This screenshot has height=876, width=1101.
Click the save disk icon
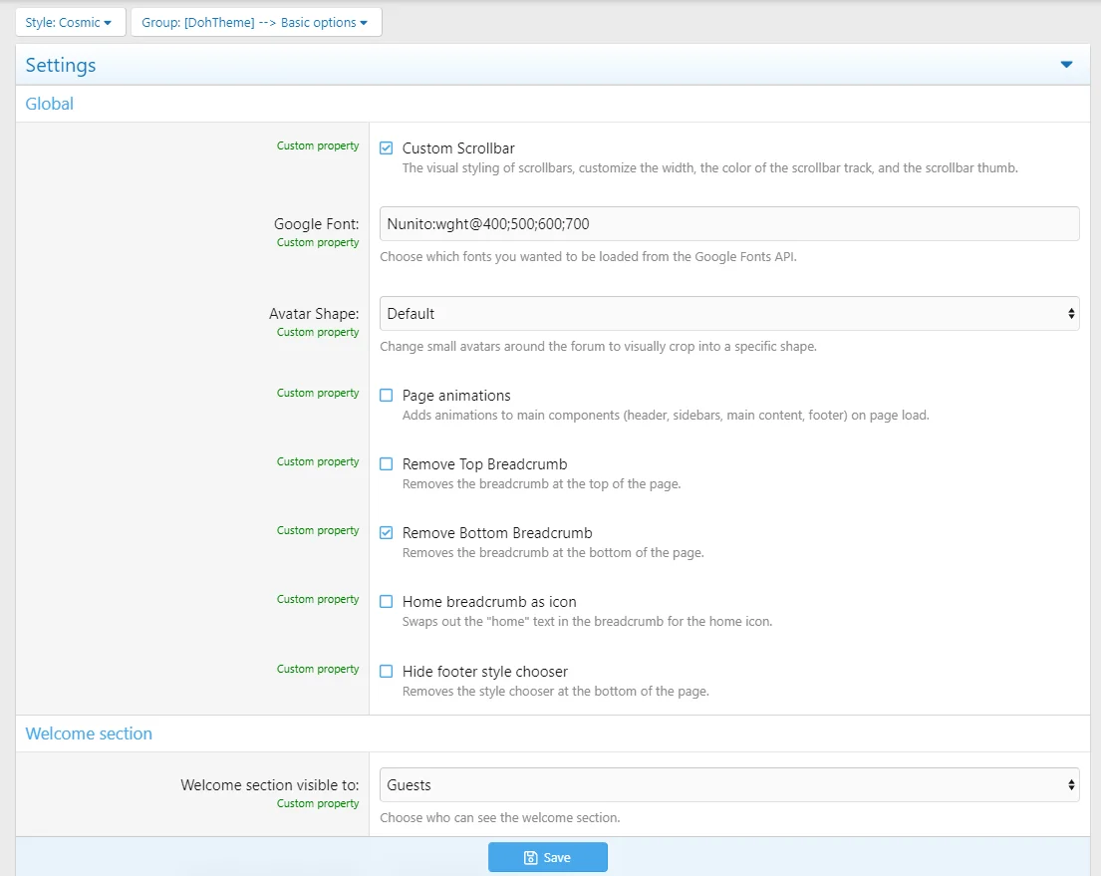[x=531, y=858]
